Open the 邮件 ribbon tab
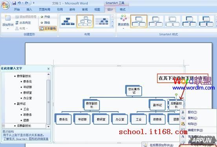Image resolution: width=217 pixels, height=147 pixels. coord(72,9)
